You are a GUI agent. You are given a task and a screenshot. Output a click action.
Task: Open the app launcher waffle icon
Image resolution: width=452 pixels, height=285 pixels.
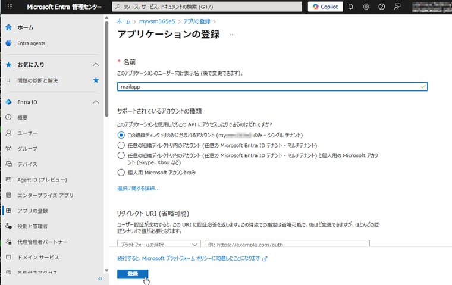tap(10, 7)
